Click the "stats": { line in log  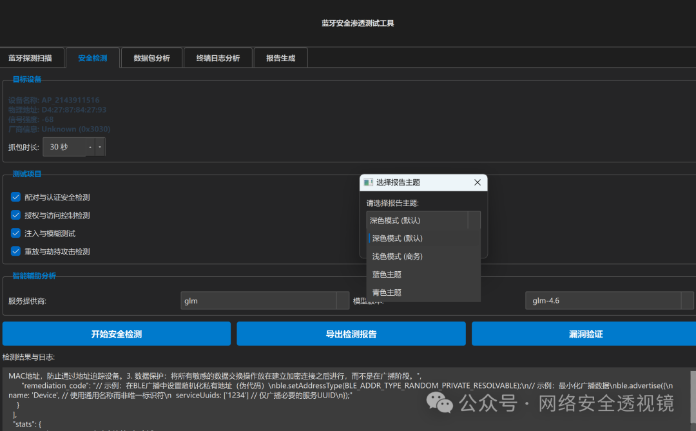(27, 424)
